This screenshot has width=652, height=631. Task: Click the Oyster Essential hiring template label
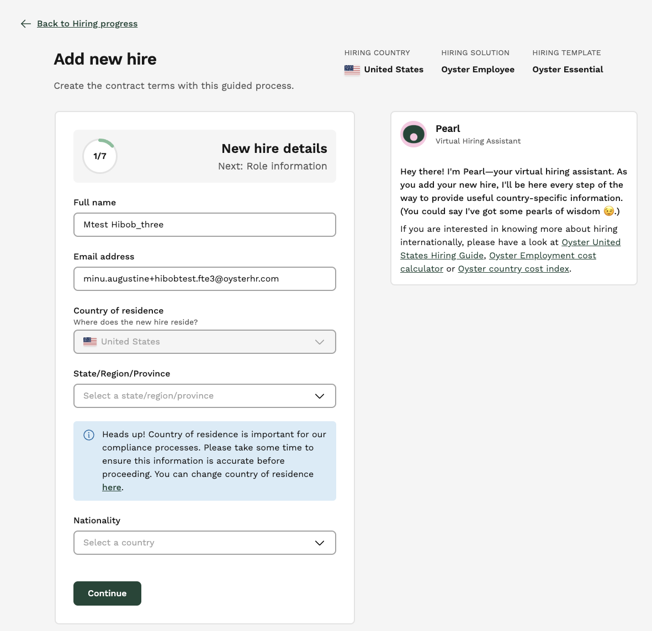click(568, 70)
